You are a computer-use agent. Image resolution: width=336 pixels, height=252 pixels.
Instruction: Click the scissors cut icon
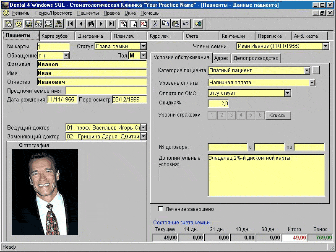click(x=155, y=23)
